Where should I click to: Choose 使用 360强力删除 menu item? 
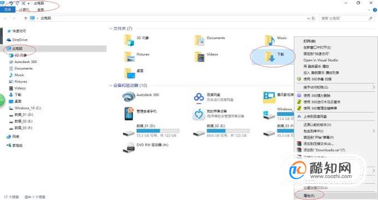coord(317,96)
